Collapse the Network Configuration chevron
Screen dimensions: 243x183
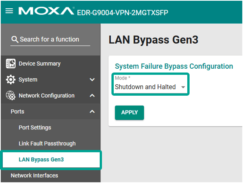[92, 96]
